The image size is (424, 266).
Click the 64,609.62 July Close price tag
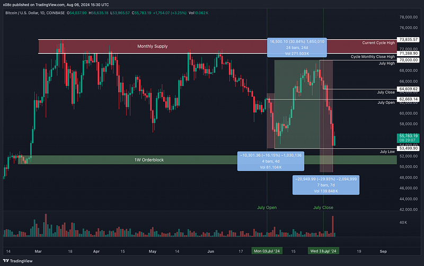pyautogui.click(x=408, y=89)
